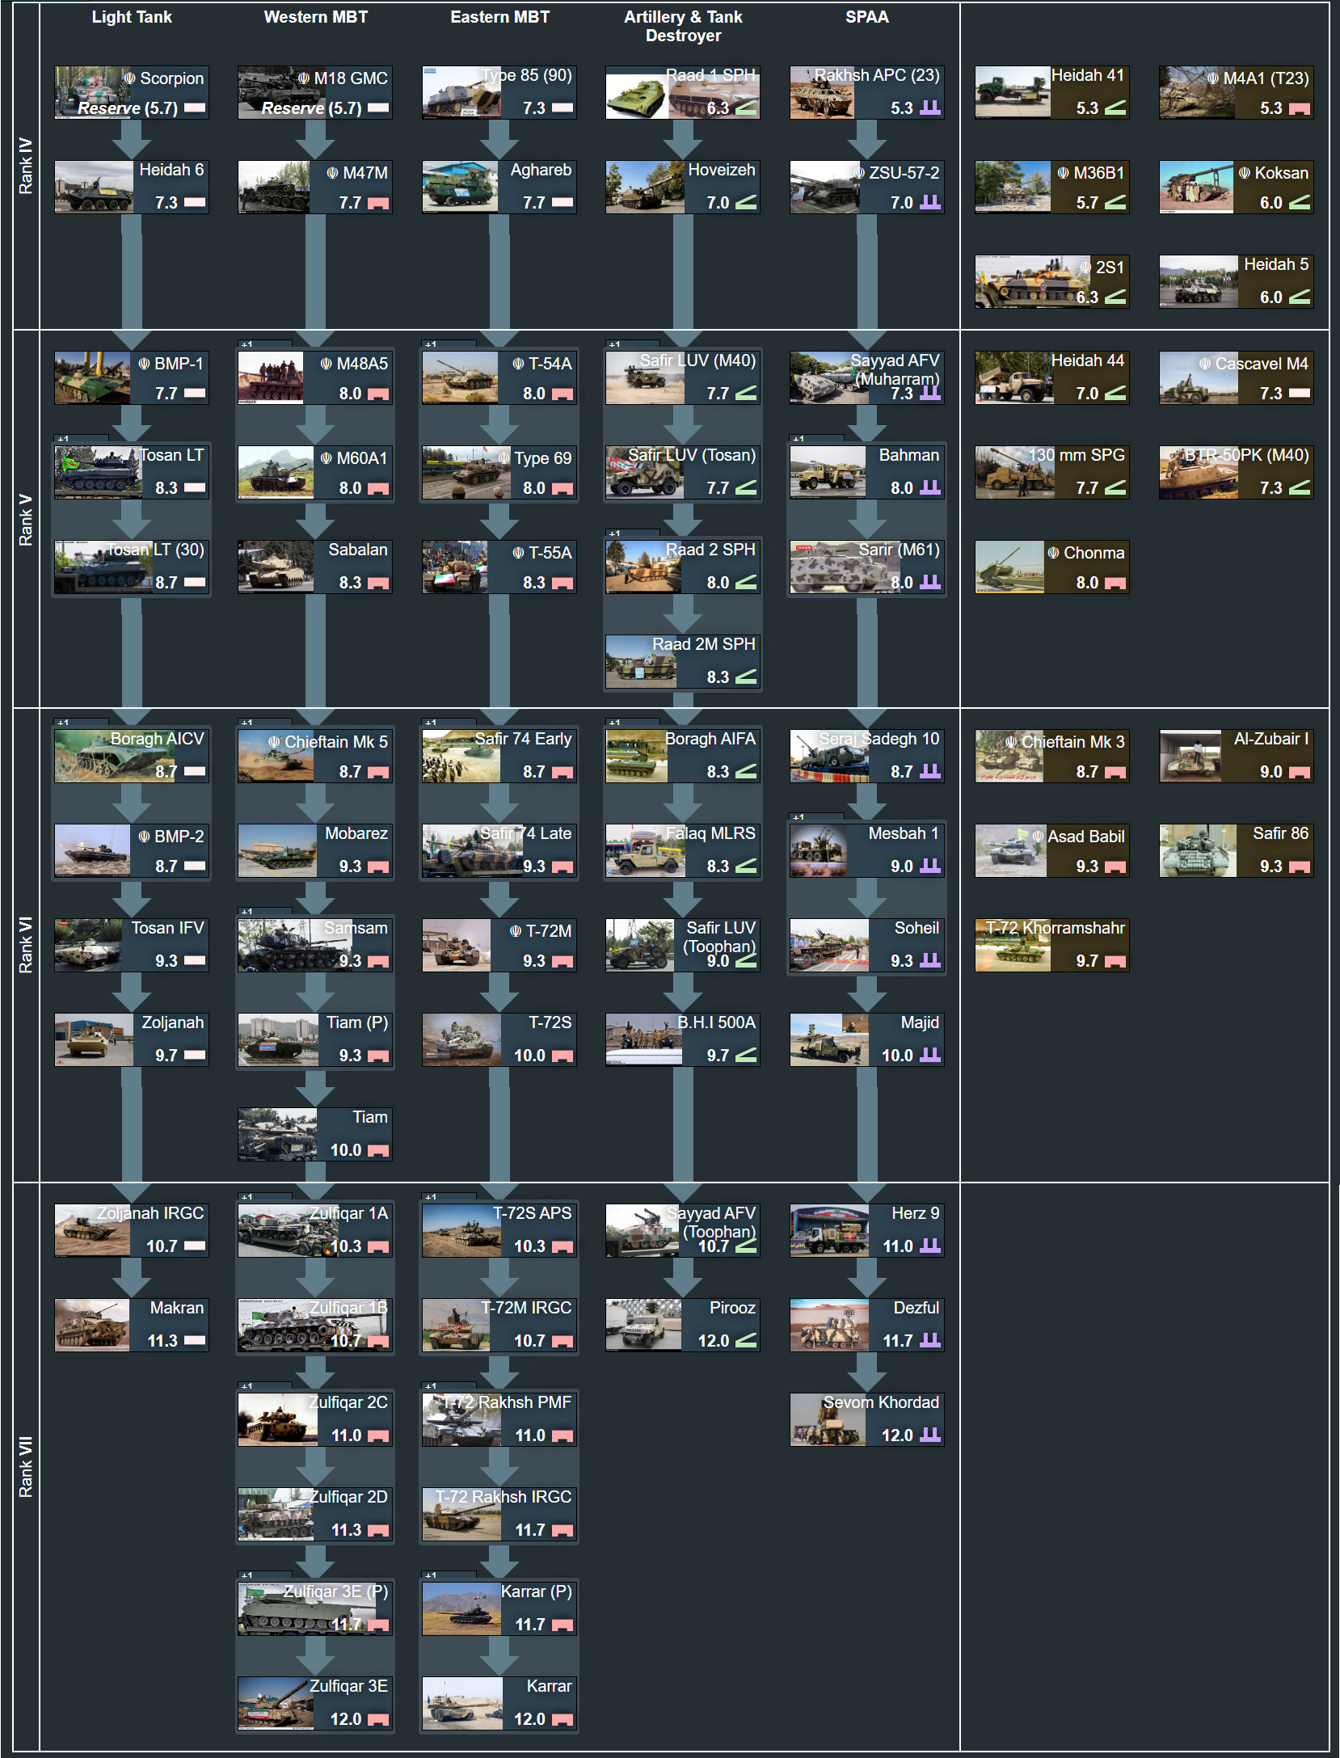This screenshot has width=1340, height=1758.
Task: Click the tank destroyer icon on Falaq MLRS
Action: click(x=746, y=866)
